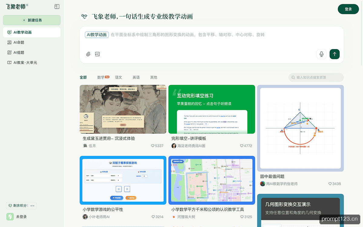
Task: Open the 圆中最值问题 geometry thumbnail
Action: coord(300,128)
